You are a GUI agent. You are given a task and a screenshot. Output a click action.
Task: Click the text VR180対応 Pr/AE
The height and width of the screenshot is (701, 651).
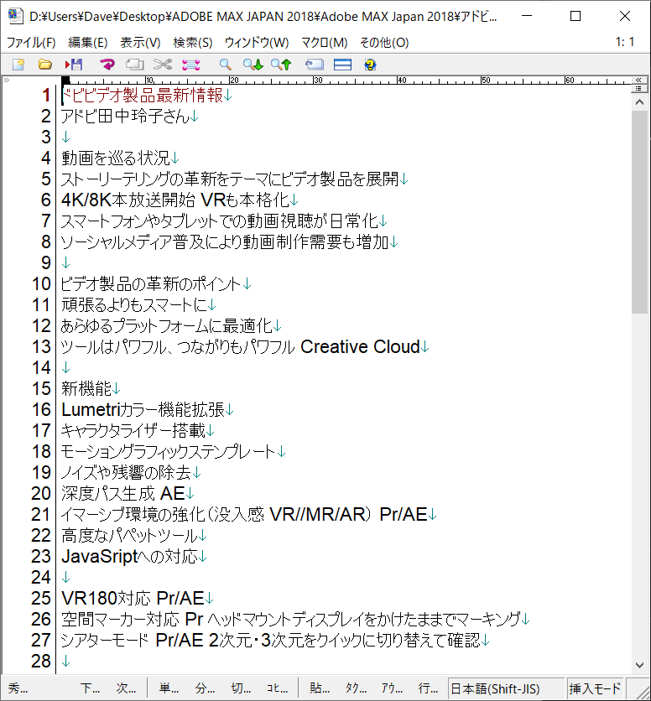tap(133, 598)
